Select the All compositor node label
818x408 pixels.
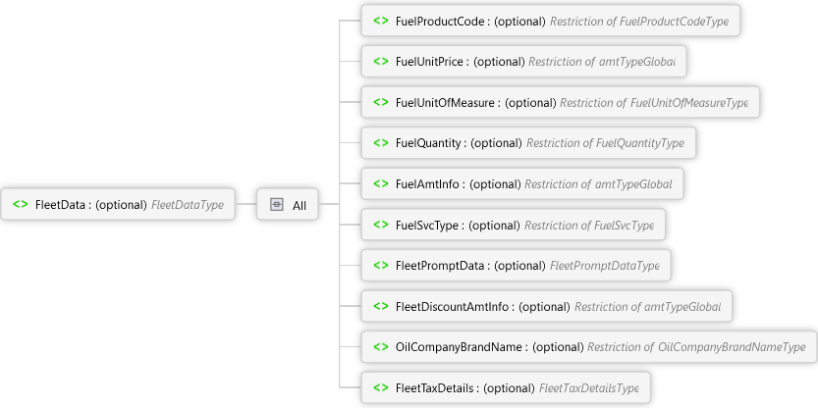(x=300, y=206)
